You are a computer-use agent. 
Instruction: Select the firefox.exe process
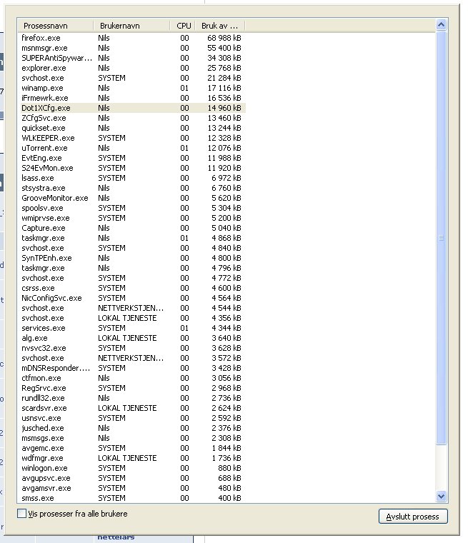[x=131, y=38]
